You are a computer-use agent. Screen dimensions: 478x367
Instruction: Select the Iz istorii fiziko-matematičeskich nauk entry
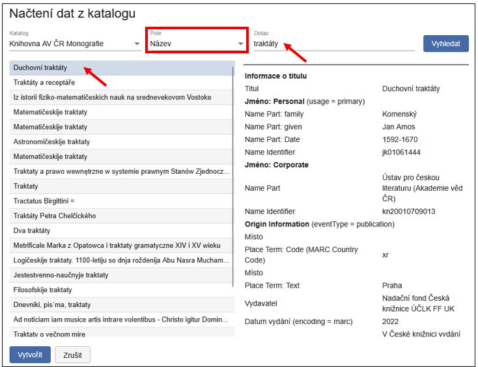click(x=121, y=98)
